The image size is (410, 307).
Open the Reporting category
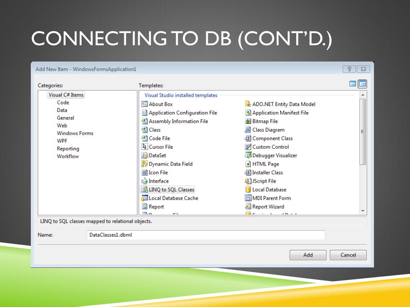[x=68, y=149]
